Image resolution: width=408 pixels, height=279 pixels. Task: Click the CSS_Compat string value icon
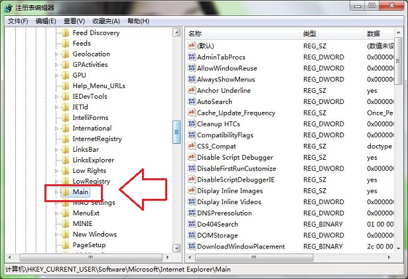192,146
